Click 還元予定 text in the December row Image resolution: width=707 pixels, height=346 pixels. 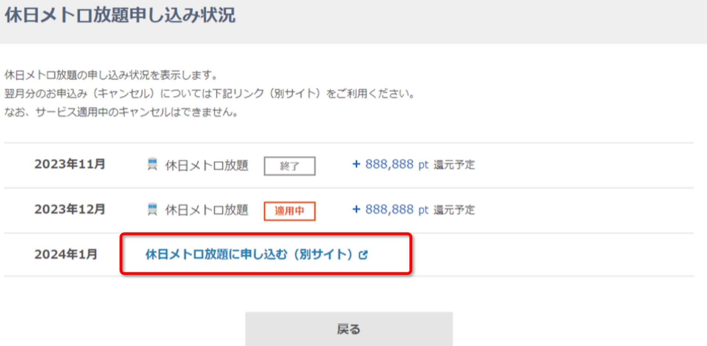(454, 209)
